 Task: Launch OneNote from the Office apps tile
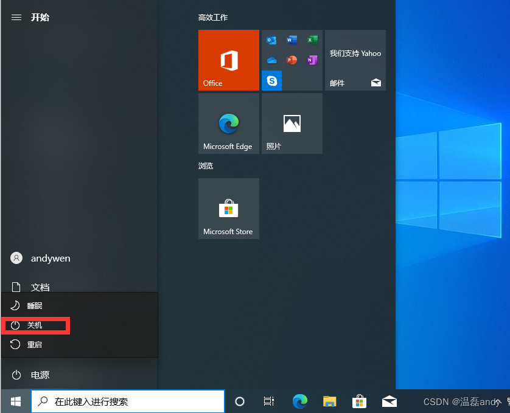click(312, 60)
